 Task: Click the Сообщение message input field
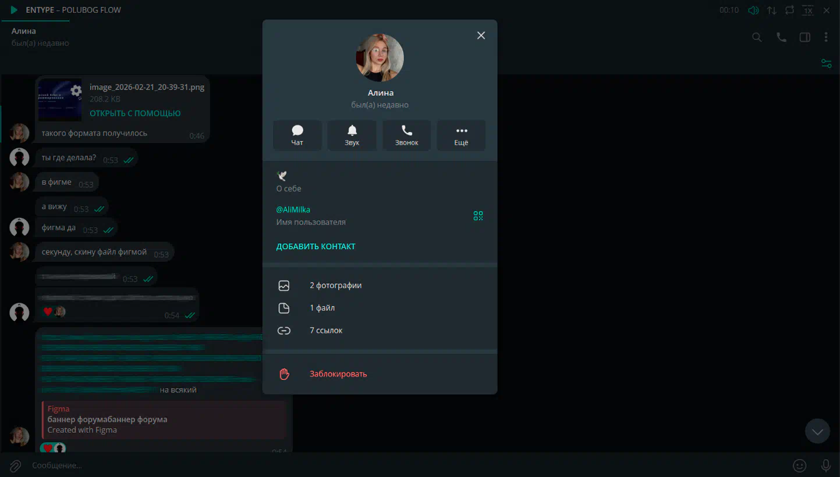click(349, 465)
